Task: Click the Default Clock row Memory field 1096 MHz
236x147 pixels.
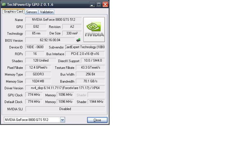Action: (65, 102)
